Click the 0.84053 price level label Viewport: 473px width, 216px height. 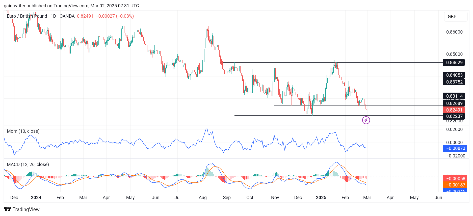pyautogui.click(x=454, y=75)
